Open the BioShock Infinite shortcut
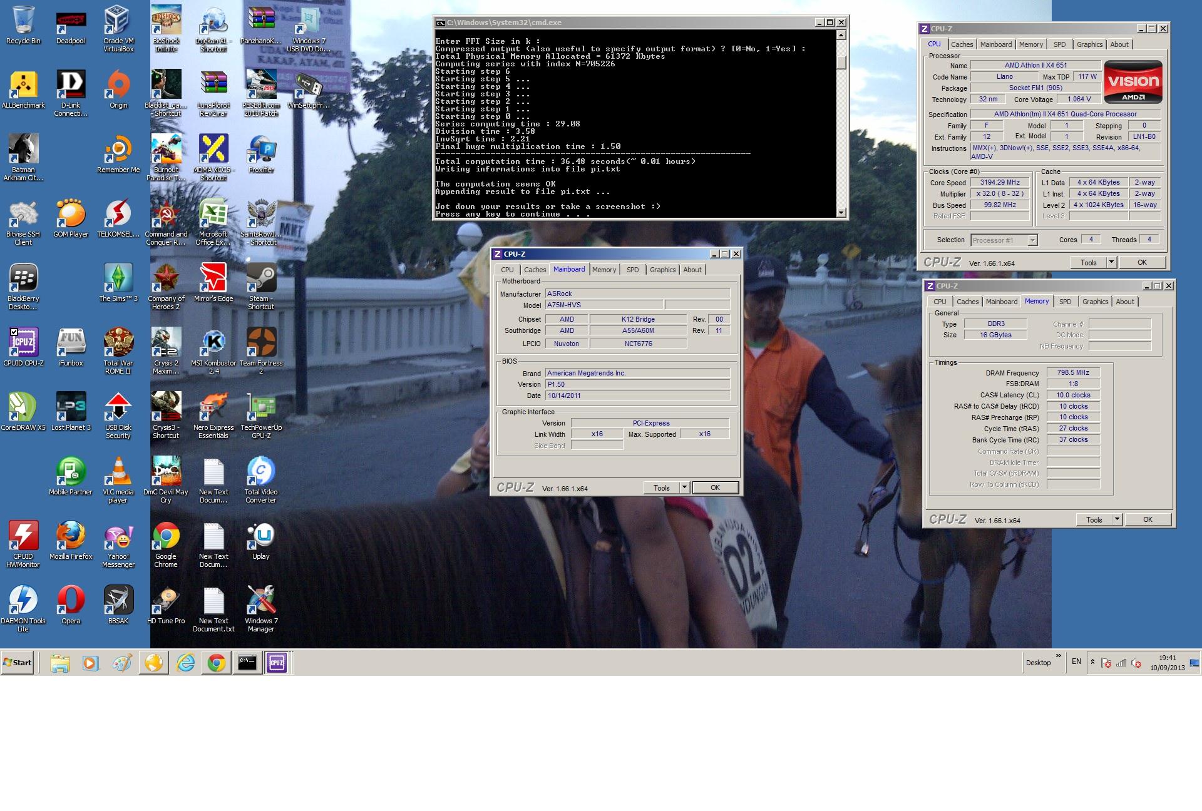The width and height of the screenshot is (1202, 811). [x=166, y=29]
